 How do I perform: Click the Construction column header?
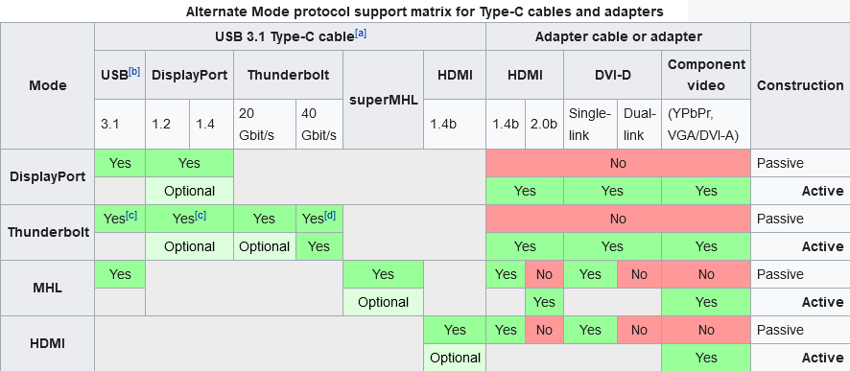[x=800, y=85]
